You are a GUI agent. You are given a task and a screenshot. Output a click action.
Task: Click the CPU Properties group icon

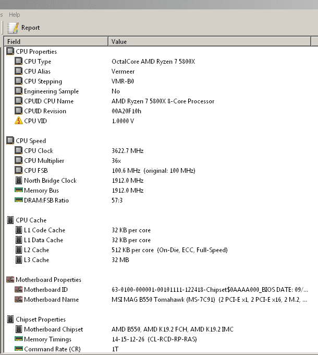[x=10, y=51]
